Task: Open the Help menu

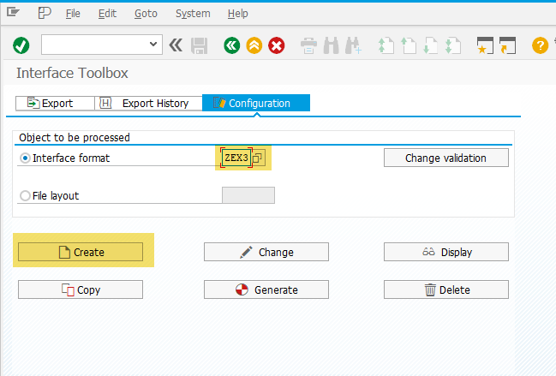Action: (237, 14)
